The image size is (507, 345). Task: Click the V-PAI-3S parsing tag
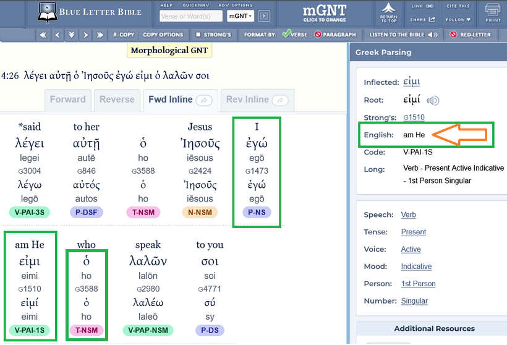[x=30, y=213]
